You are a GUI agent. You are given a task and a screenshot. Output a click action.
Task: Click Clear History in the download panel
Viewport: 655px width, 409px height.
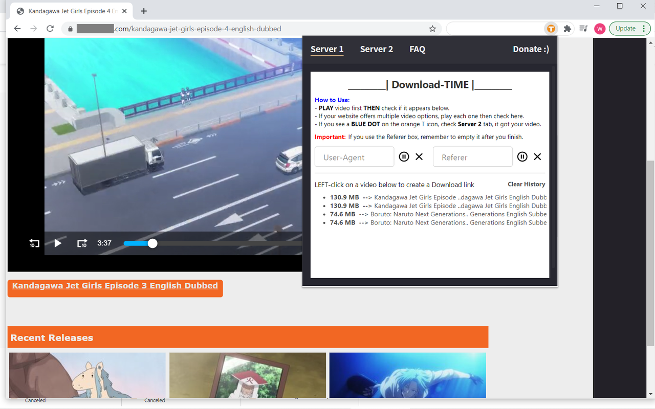click(526, 184)
